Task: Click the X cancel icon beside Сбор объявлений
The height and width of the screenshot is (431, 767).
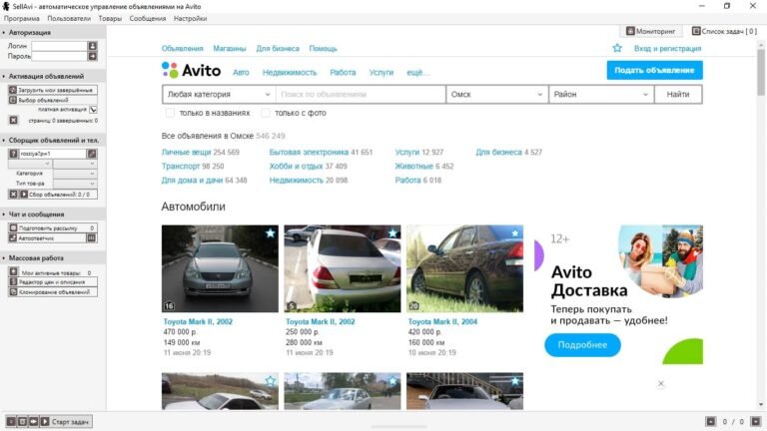Action: tap(13, 194)
